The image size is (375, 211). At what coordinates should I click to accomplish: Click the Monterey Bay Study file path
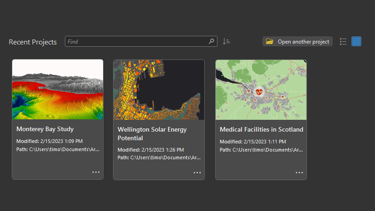pos(58,149)
